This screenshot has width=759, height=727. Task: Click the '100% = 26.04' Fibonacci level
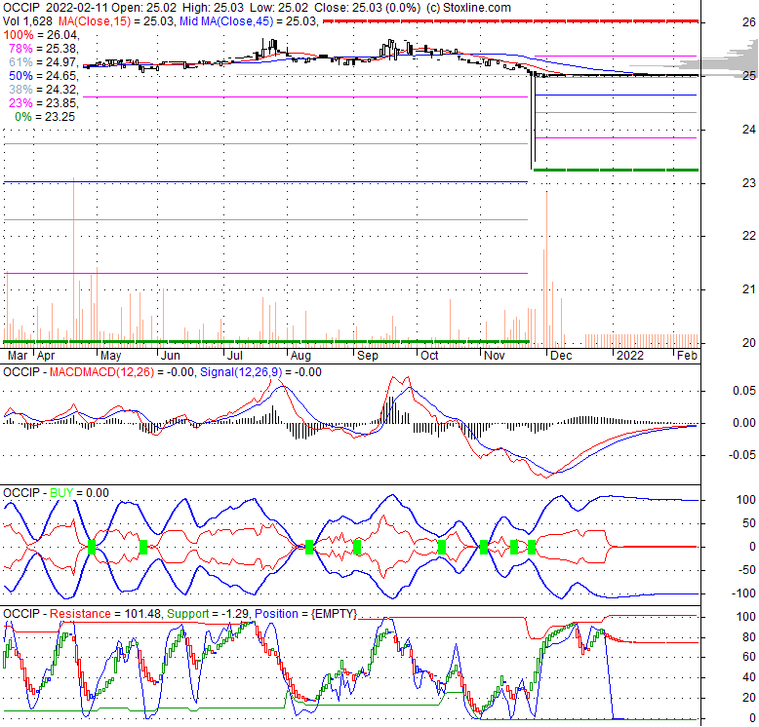pyautogui.click(x=41, y=35)
